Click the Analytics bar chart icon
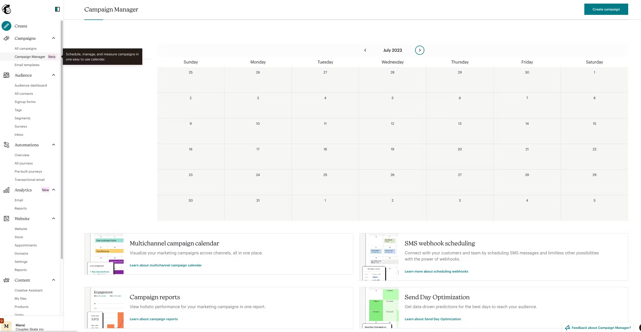 tap(6, 190)
